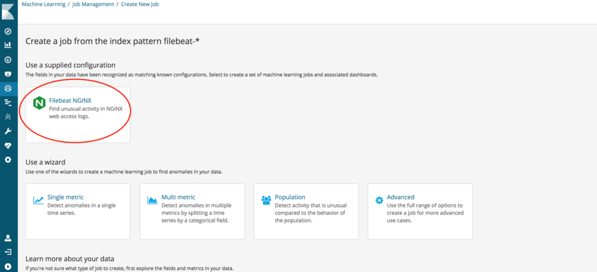Click the 'Create a job from the index pattern' title
This screenshot has height=272, width=597.
coord(113,41)
